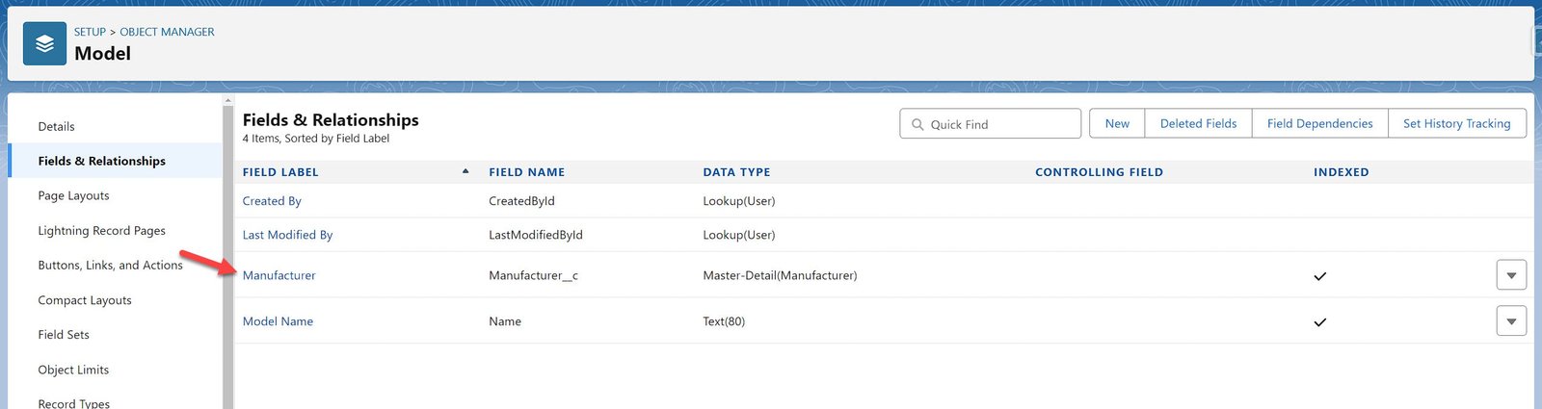Click the New field button

pos(1117,123)
